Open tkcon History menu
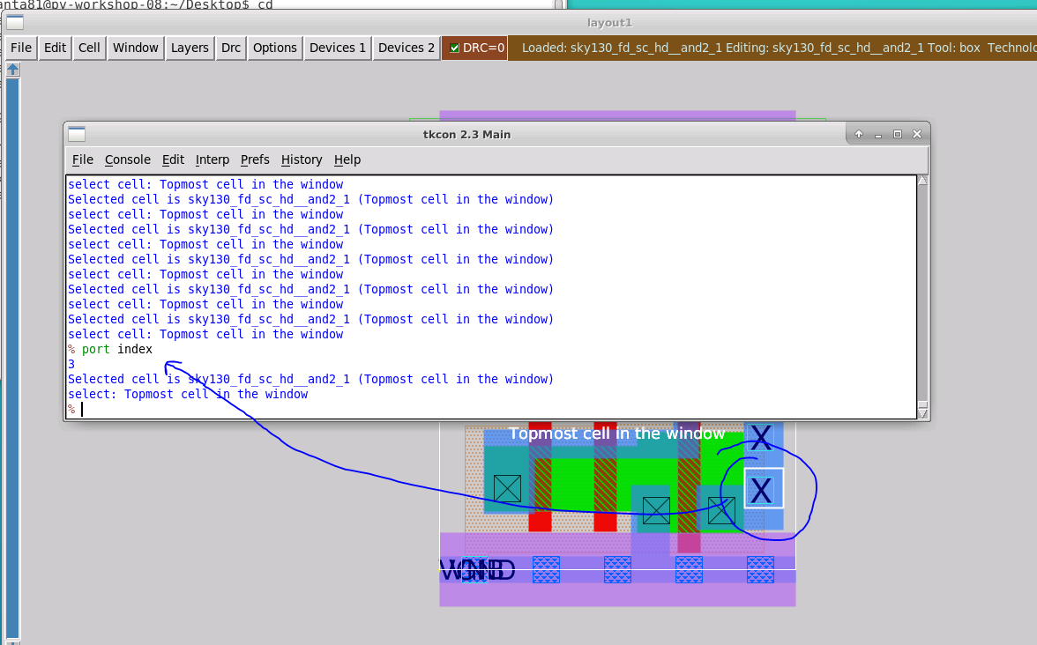The width and height of the screenshot is (1037, 645). coord(302,160)
